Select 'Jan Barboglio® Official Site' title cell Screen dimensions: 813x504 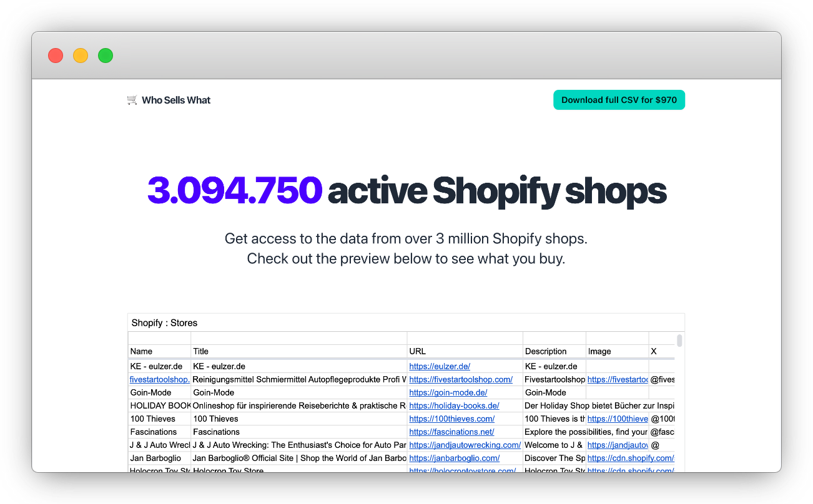tap(299, 458)
